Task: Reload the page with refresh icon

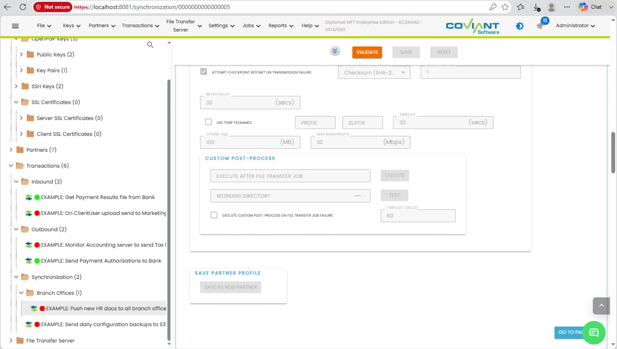Action: [23, 7]
